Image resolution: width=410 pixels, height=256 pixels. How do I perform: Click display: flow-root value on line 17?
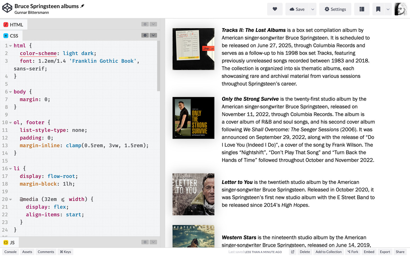tap(61, 176)
